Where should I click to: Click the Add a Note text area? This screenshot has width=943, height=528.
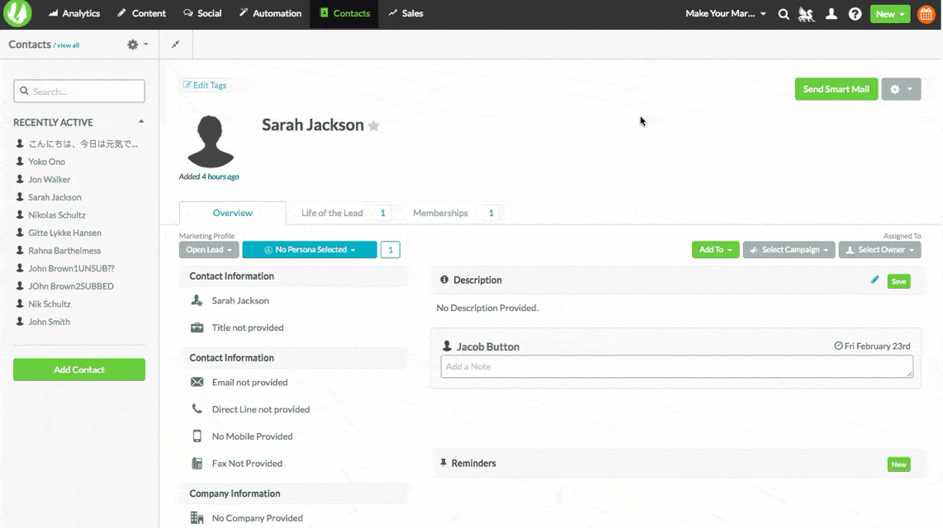[676, 366]
